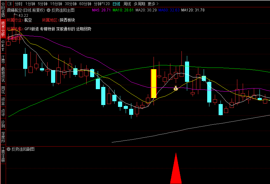Select the 1分钟 period
This screenshot has width=270, height=184.
point(30,3)
